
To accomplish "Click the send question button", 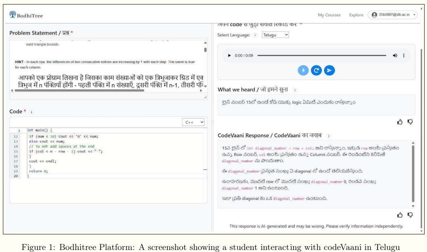I will pyautogui.click(x=329, y=70).
